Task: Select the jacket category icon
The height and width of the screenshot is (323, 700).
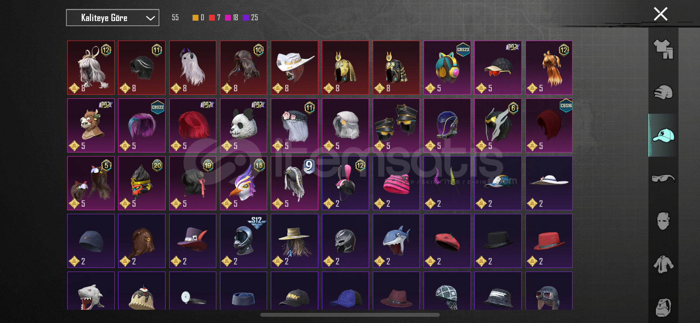Action: (663, 264)
